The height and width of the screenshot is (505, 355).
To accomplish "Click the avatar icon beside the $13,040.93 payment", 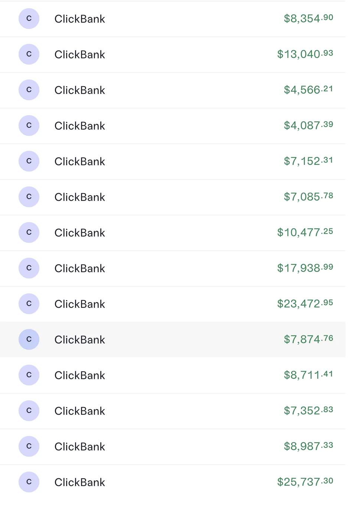I will pos(29,54).
